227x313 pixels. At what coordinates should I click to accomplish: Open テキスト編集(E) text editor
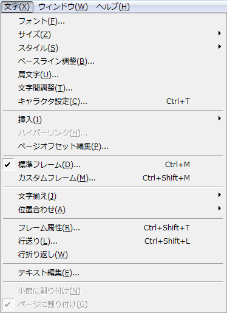click(x=113, y=273)
